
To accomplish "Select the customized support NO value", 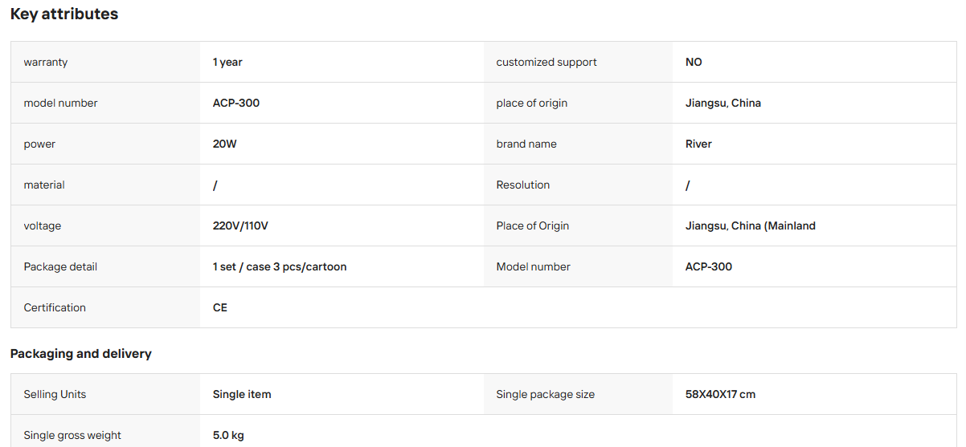I will [694, 62].
